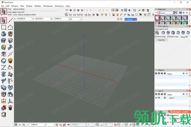This screenshot has width=191, height=127.
Task: Select the yellow material swatch in second row
Action: coord(174,23)
